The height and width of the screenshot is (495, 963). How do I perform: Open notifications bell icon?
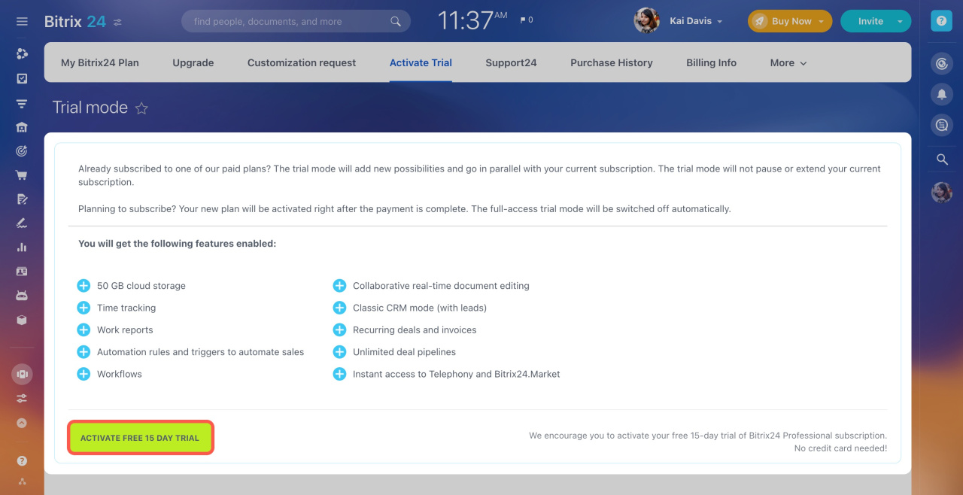coord(941,94)
